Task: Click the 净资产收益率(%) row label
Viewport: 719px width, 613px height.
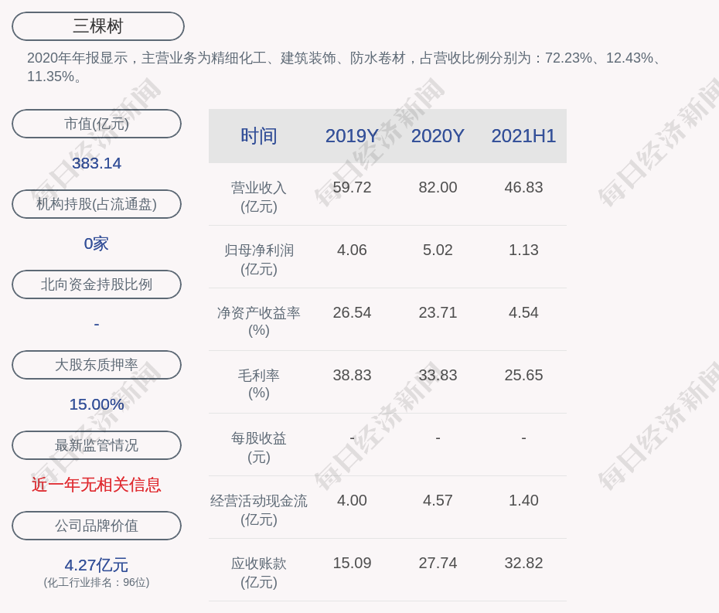Action: (259, 322)
